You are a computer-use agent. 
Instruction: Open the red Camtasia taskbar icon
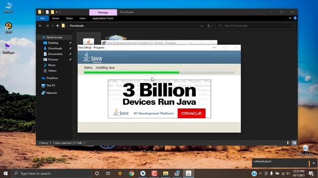pyautogui.click(x=155, y=174)
